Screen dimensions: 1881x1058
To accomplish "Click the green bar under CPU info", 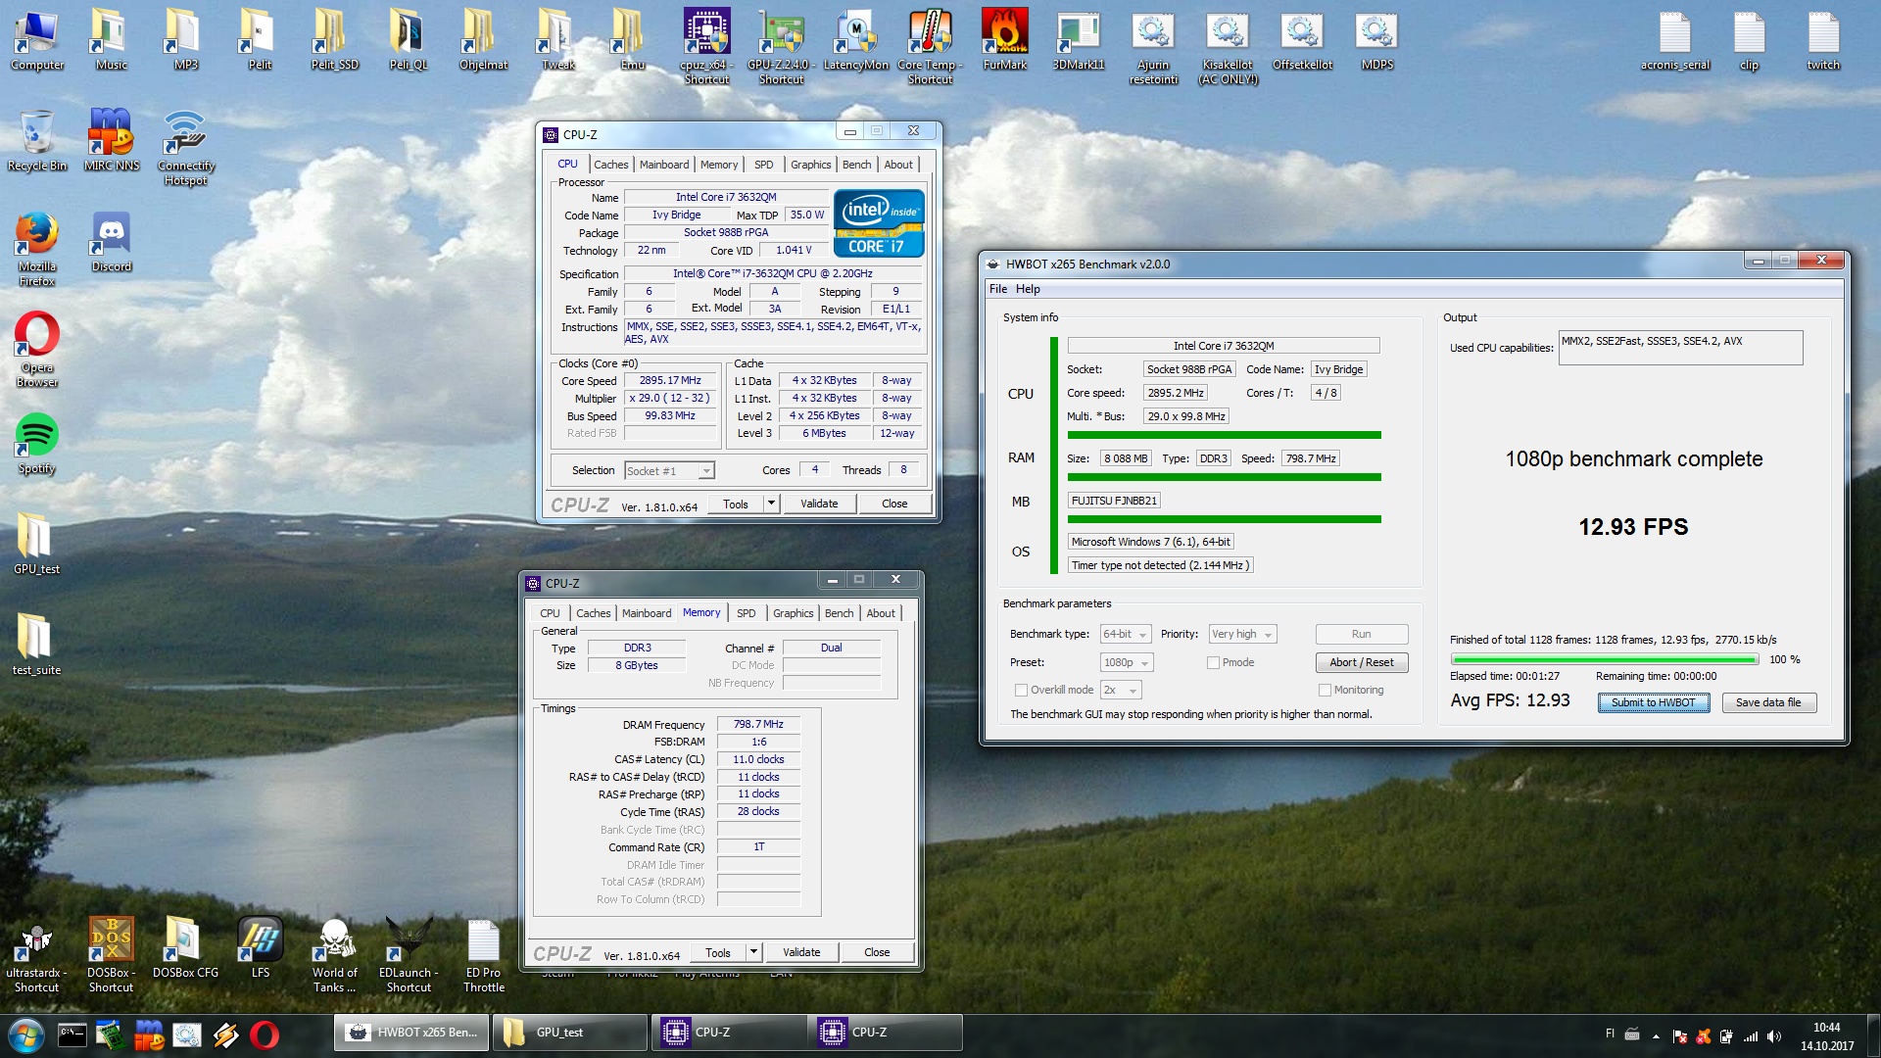I will (x=1224, y=435).
